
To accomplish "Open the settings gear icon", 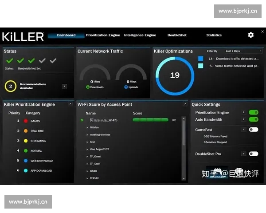I will [251, 35].
